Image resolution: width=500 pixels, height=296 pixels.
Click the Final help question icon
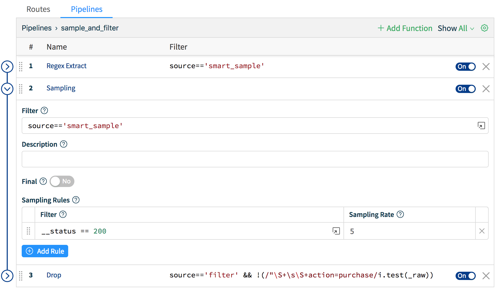click(x=43, y=181)
